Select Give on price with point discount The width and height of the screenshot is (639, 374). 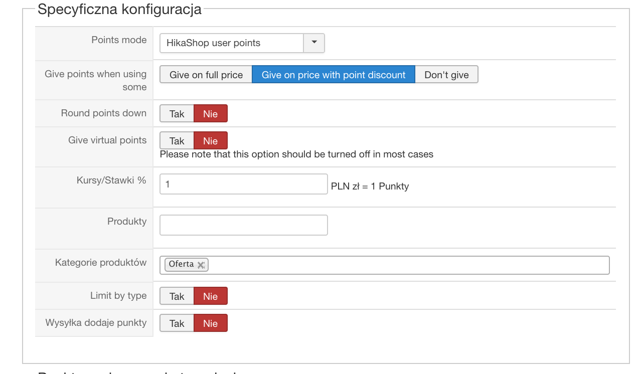[x=333, y=75]
